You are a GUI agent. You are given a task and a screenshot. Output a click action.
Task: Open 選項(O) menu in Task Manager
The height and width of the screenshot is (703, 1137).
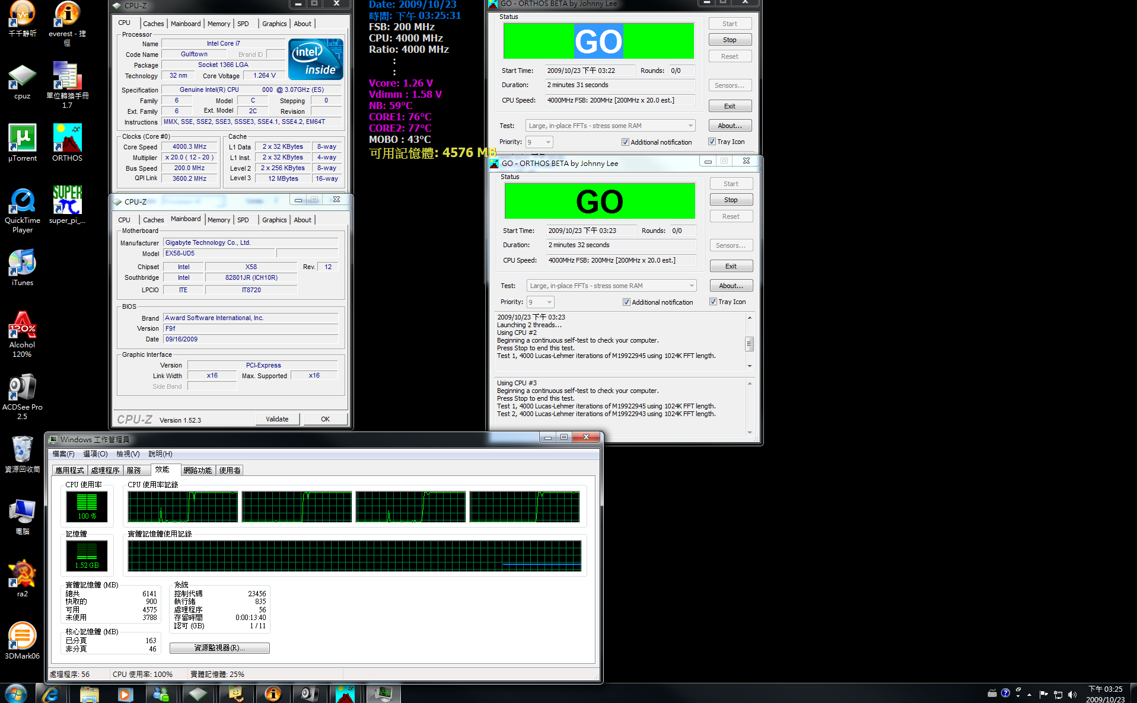95,454
